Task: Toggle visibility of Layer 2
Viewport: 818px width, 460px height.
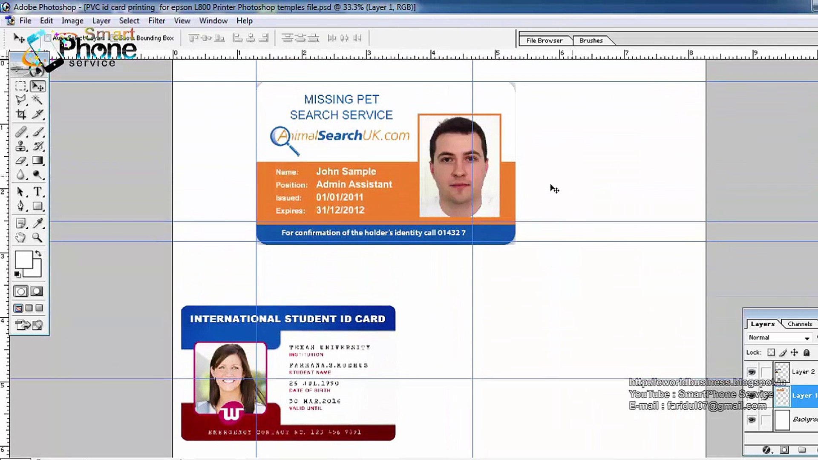Action: 752,371
